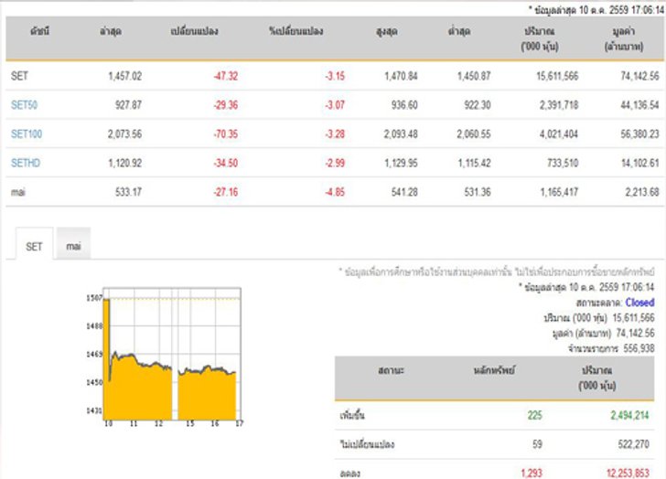Select declining volume 12,253,853

(628, 474)
